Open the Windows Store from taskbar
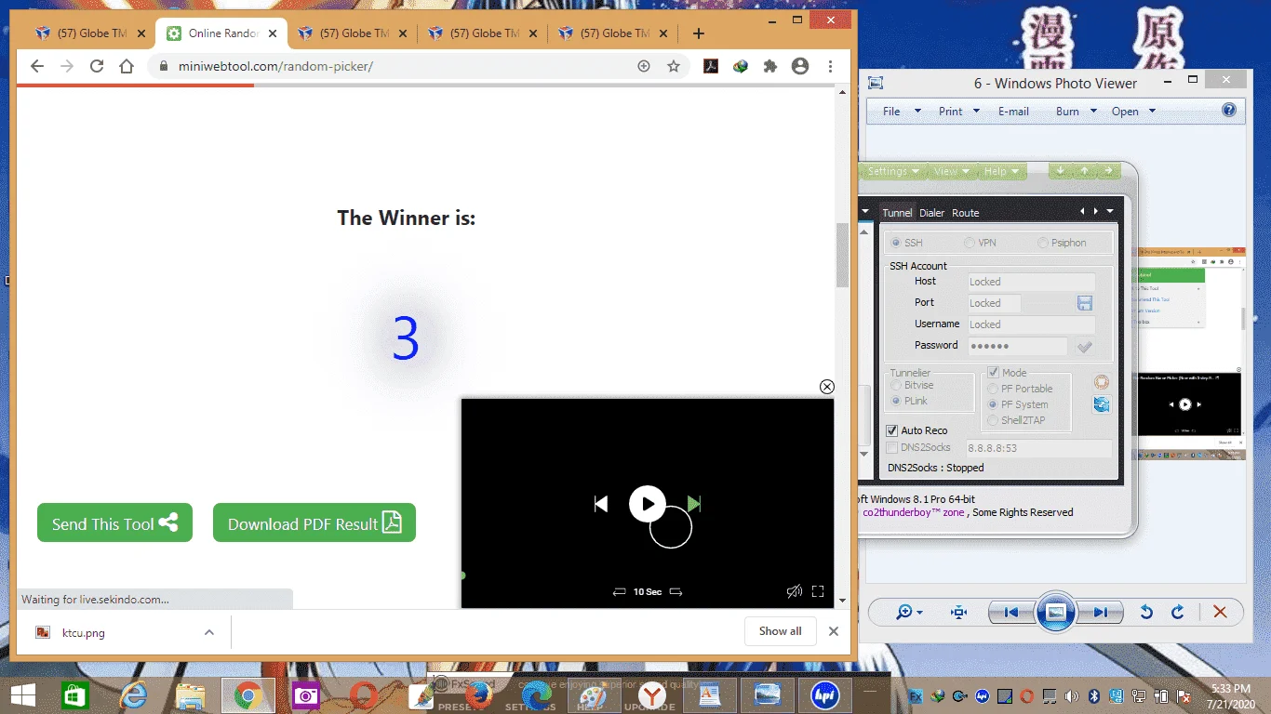 [75, 695]
